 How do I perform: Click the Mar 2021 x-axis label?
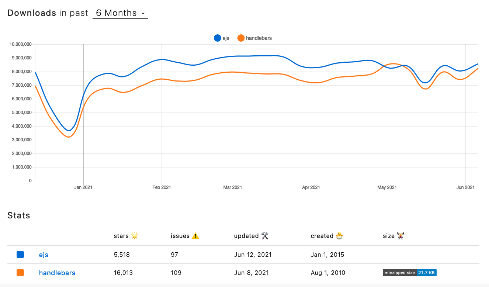coord(232,187)
